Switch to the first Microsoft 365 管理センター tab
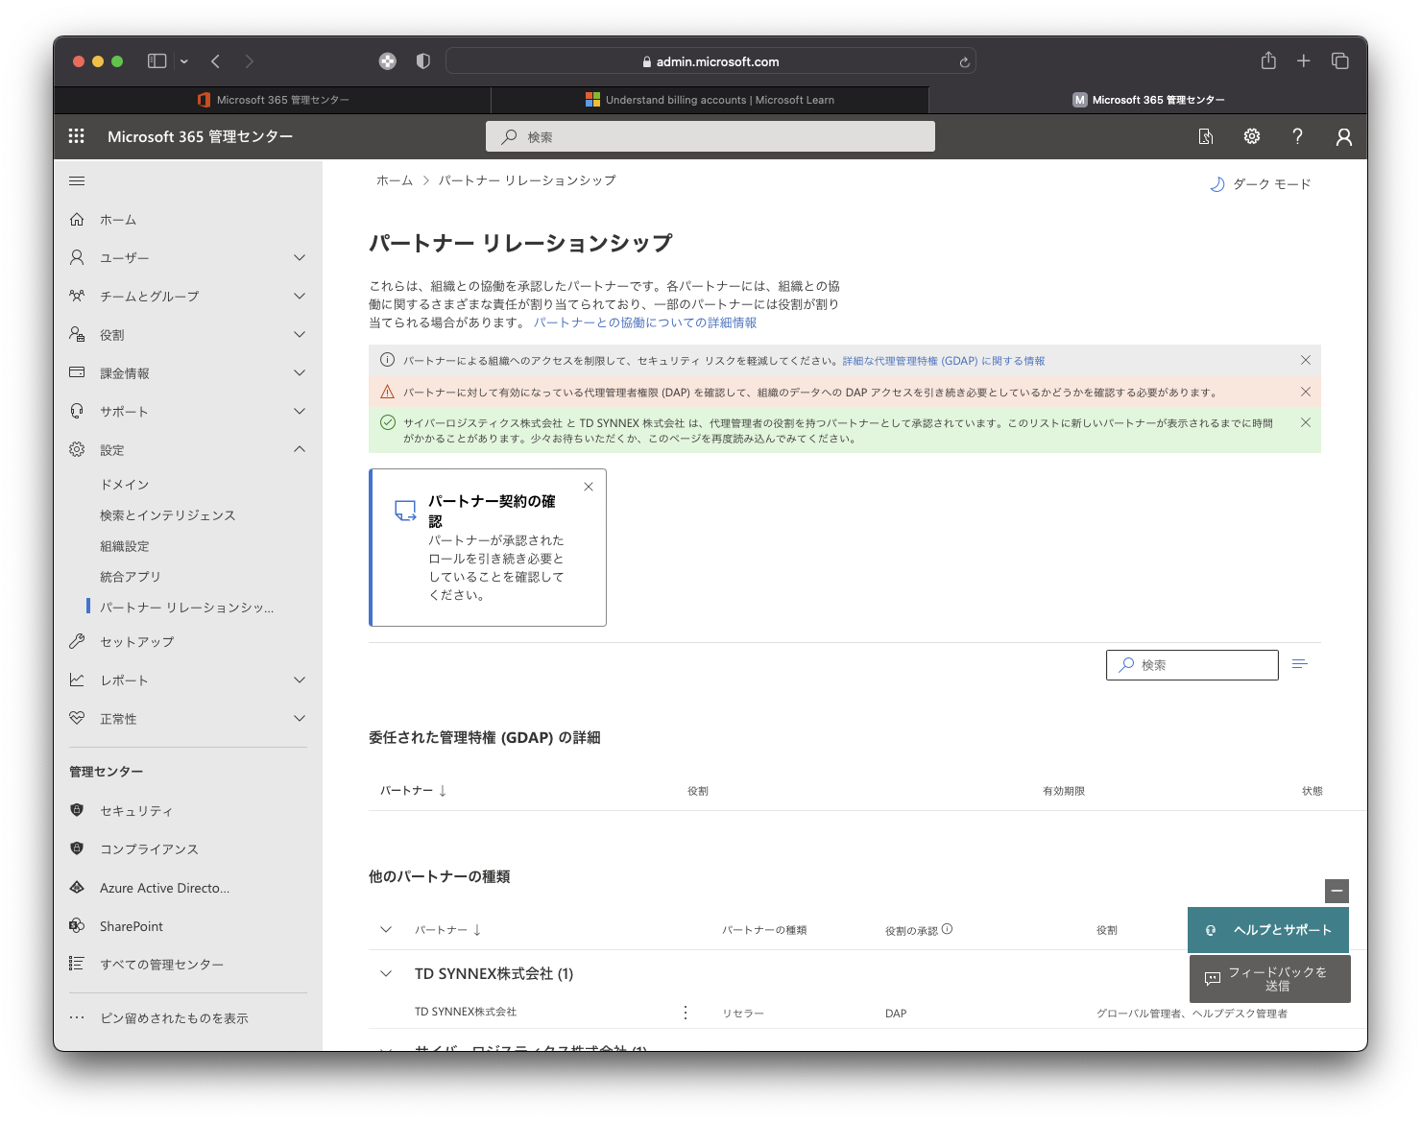1421x1122 pixels. pyautogui.click(x=273, y=100)
